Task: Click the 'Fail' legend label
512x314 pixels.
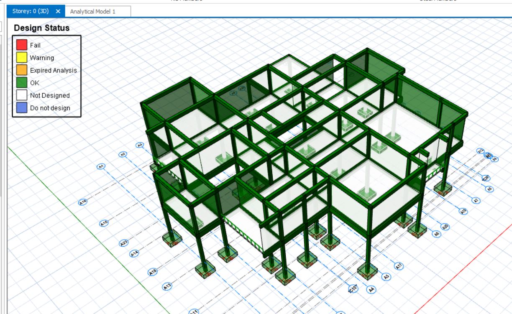Action: pos(35,45)
